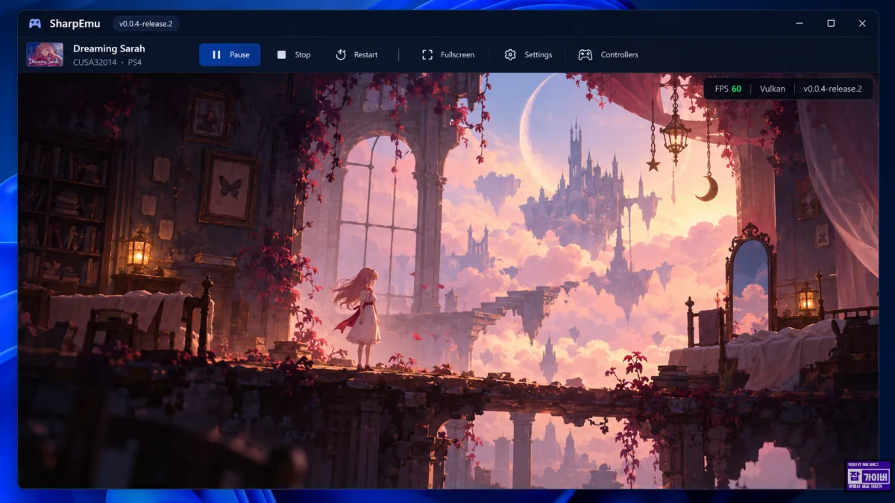This screenshot has height=503, width=895.
Task: Maximize the SharpEmu window
Action: tap(831, 24)
